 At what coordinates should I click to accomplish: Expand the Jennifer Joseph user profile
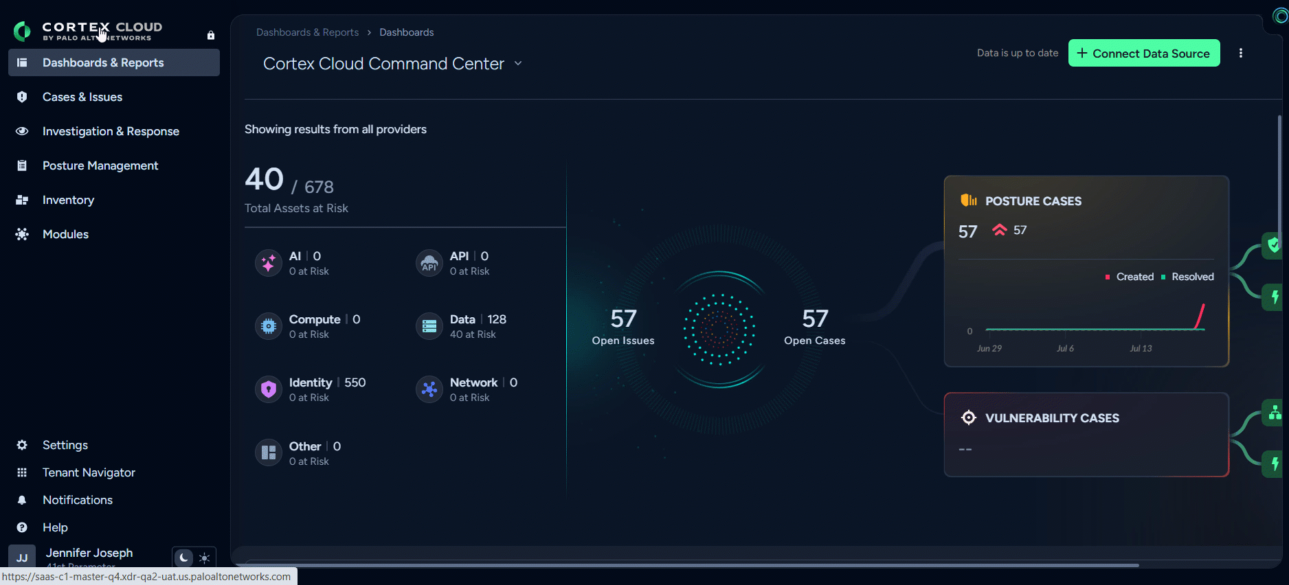89,553
